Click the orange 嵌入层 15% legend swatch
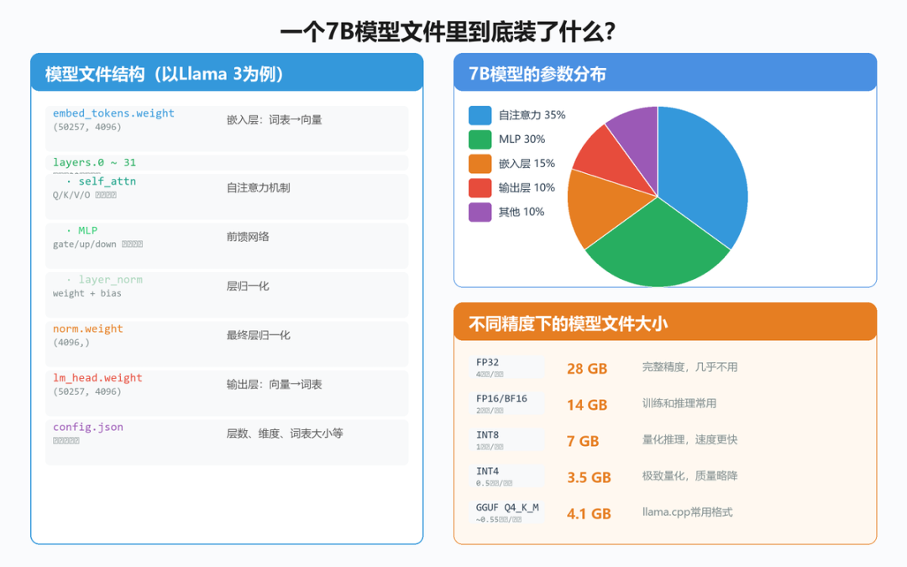 tap(480, 164)
